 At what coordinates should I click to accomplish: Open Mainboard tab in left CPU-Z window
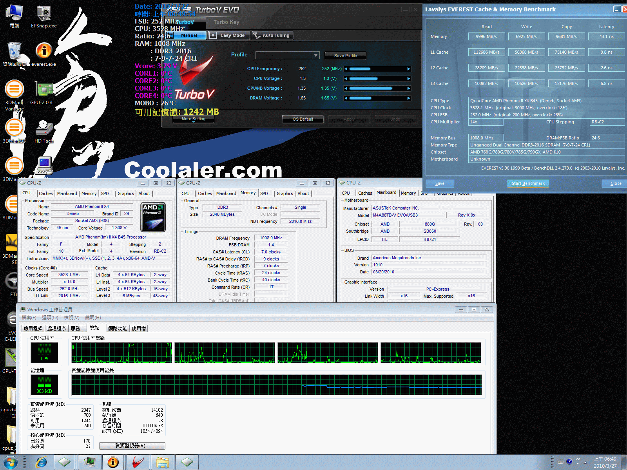(67, 193)
